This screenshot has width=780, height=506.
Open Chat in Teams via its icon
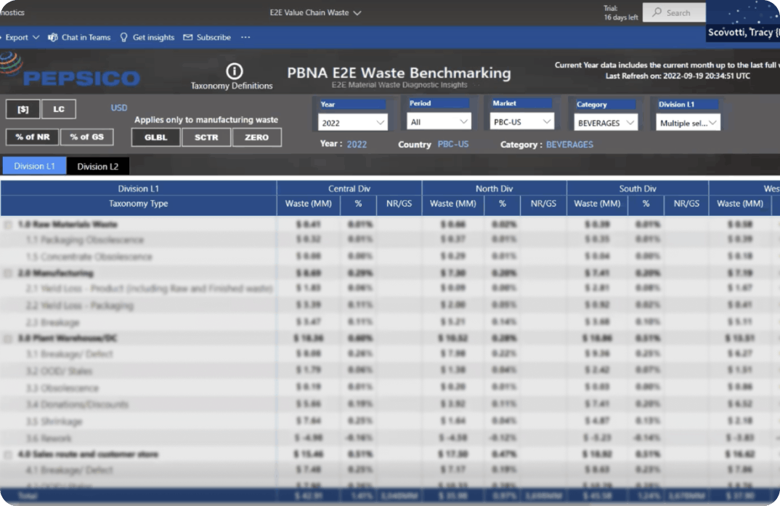click(x=52, y=37)
